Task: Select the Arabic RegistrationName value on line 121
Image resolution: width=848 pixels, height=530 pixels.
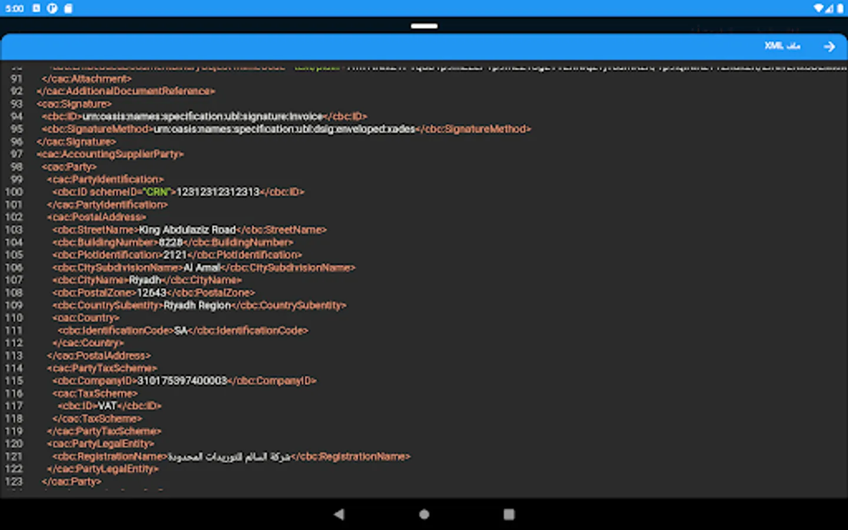Action: tap(230, 457)
